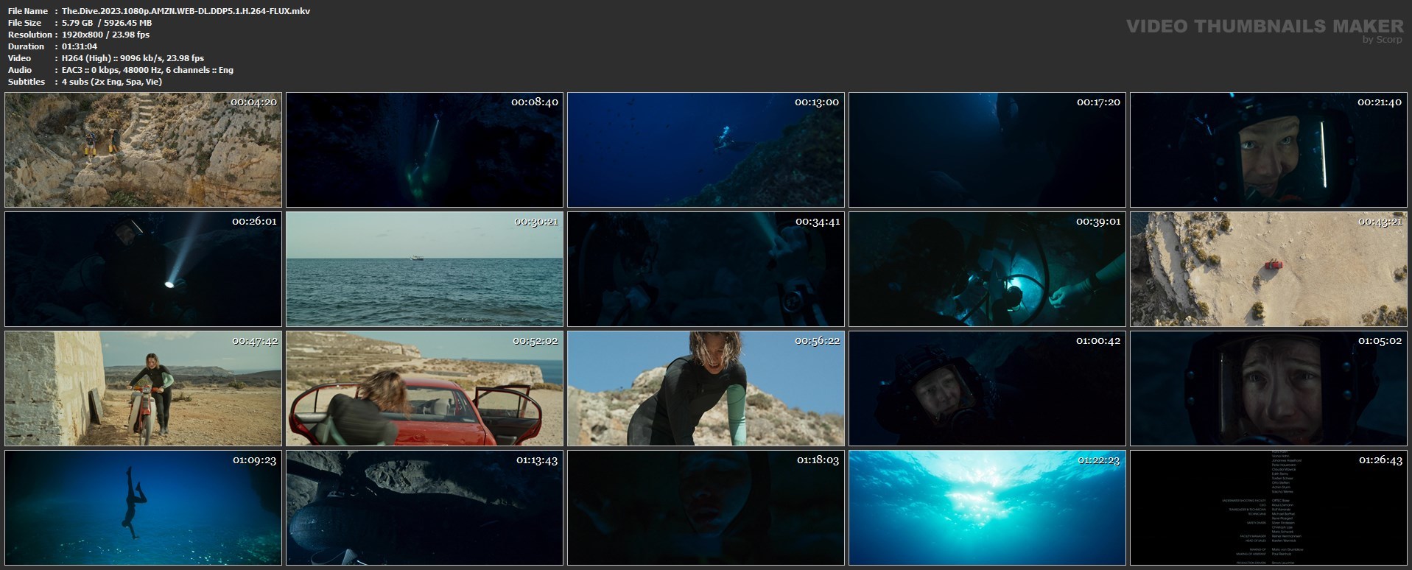The width and height of the screenshot is (1412, 570).
Task: Click the thumbnail at 01:05:02
Action: click(x=1268, y=388)
